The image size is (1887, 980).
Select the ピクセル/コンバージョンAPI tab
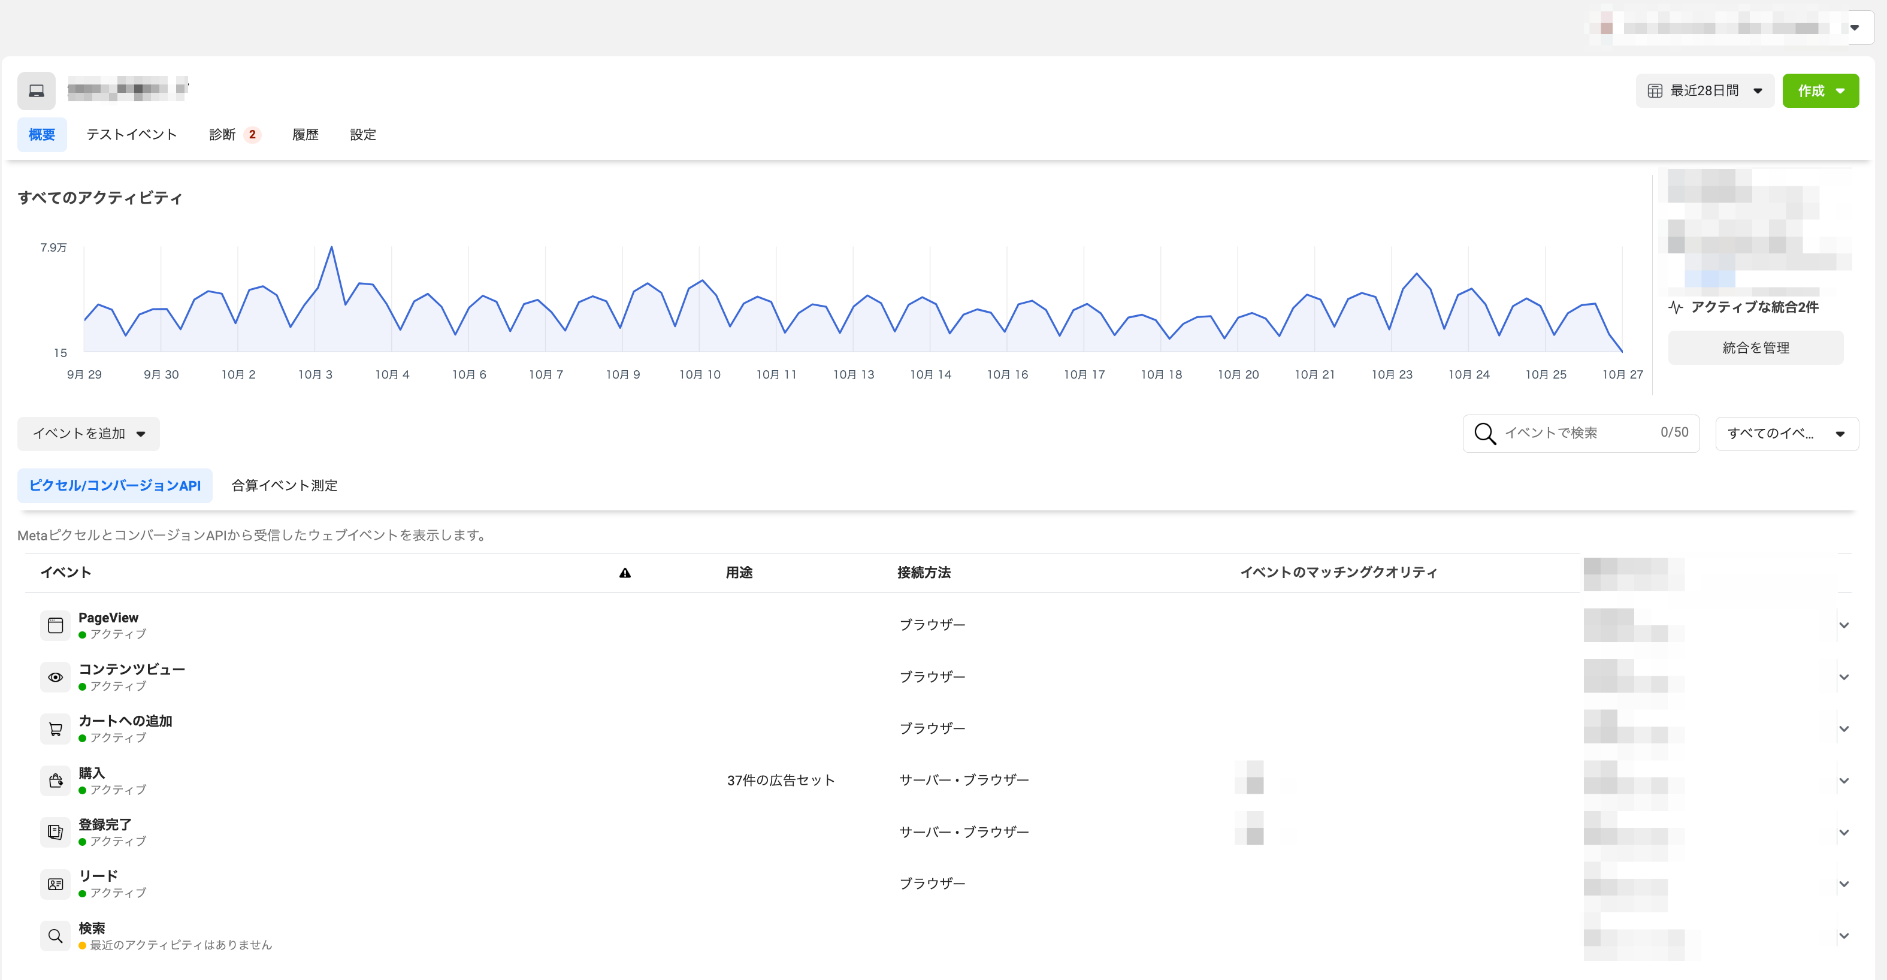tap(115, 486)
